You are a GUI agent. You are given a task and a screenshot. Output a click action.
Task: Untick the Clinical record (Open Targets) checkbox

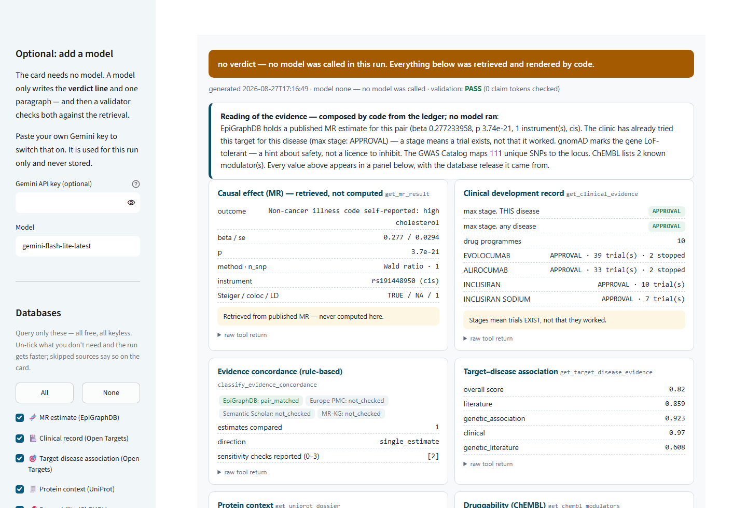(20, 439)
